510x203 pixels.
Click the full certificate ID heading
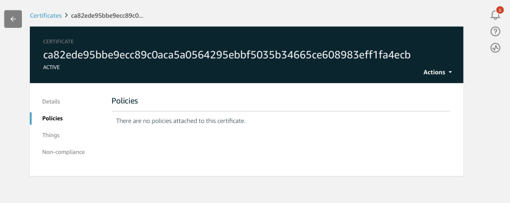227,55
